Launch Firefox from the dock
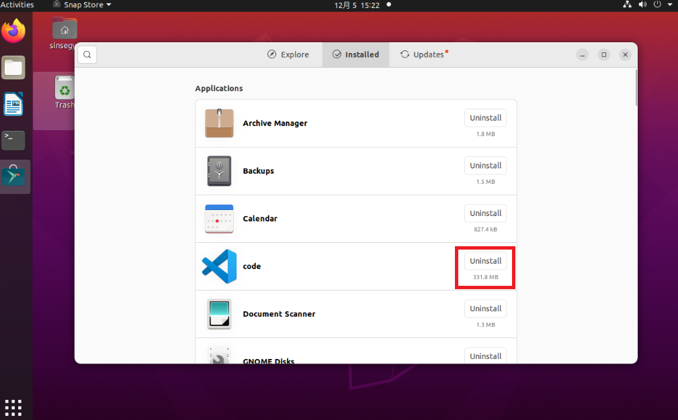 pyautogui.click(x=13, y=31)
